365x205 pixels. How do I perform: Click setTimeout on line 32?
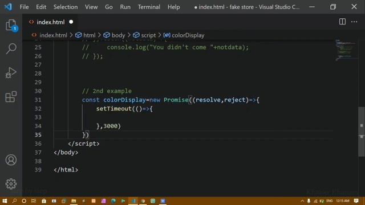[x=114, y=109]
